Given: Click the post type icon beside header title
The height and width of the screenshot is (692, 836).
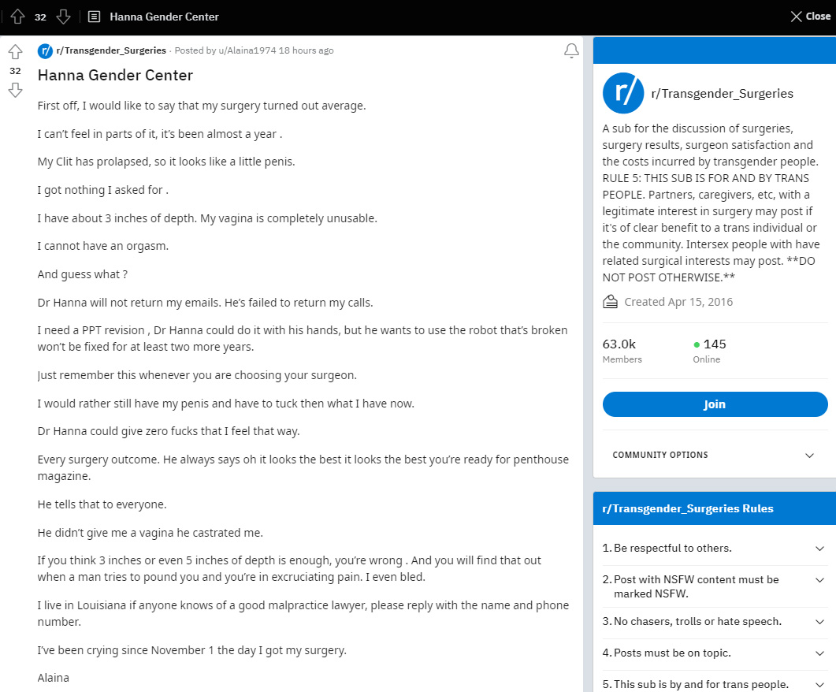Looking at the screenshot, I should tap(94, 17).
